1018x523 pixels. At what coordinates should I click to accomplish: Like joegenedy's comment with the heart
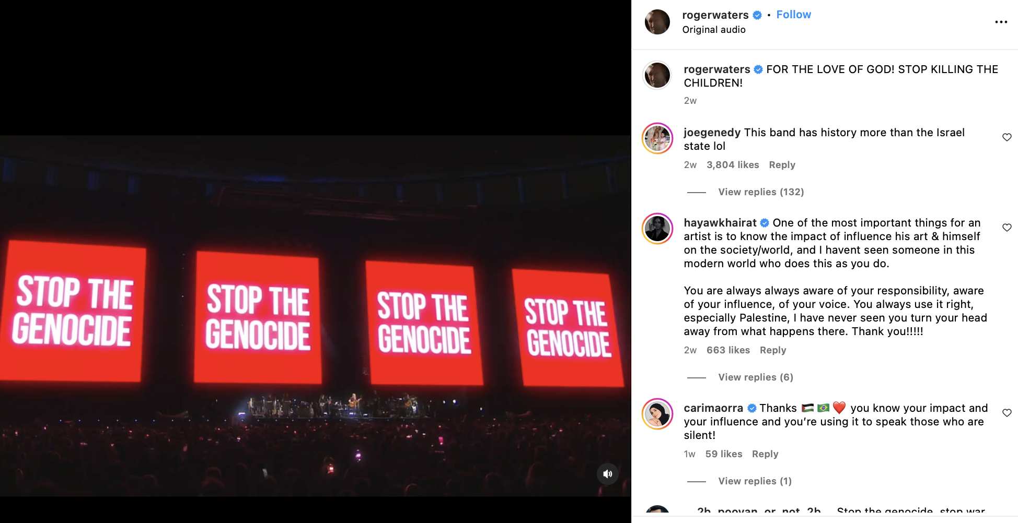click(x=1007, y=137)
